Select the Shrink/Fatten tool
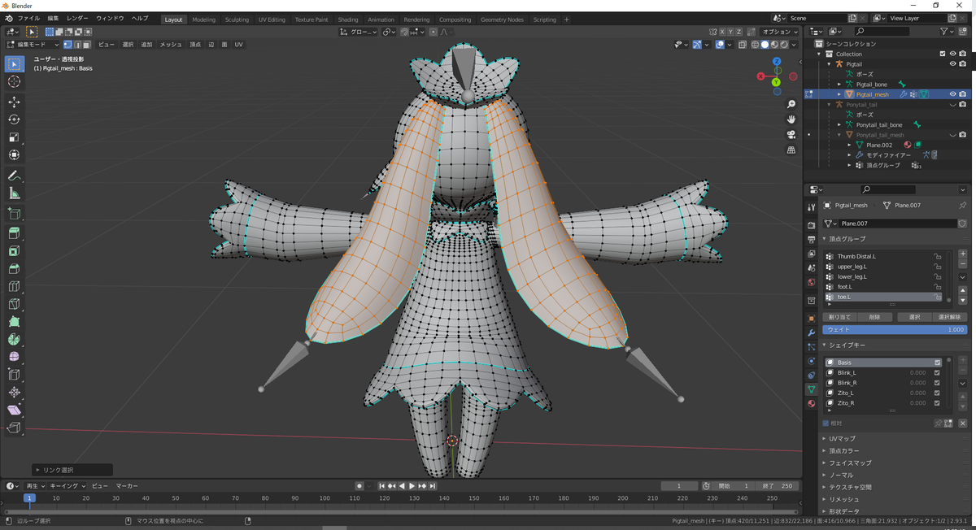 [14, 393]
